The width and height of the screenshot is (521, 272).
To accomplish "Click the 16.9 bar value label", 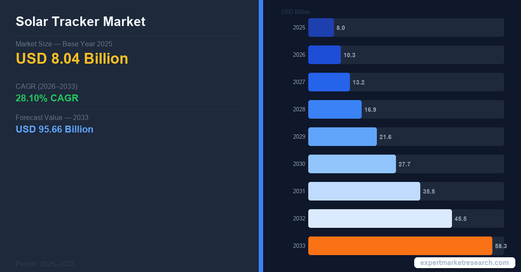I will 370,110.
